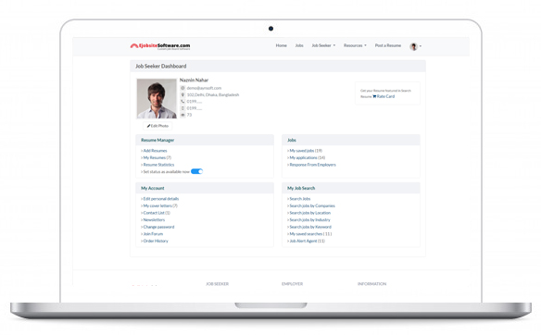The height and width of the screenshot is (335, 541).
Task: Click the EMPLOYER footer heading
Action: tap(292, 284)
